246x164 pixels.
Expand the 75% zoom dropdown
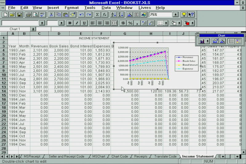click(175, 14)
